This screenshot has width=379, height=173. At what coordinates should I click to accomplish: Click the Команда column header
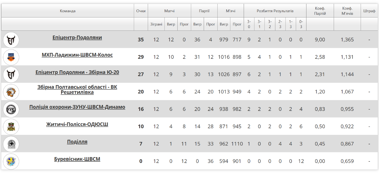point(68,11)
